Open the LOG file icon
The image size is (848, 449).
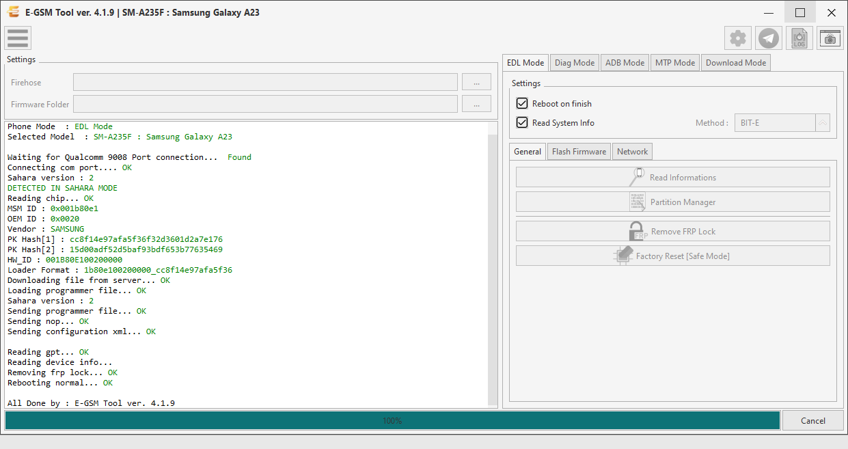(x=799, y=38)
